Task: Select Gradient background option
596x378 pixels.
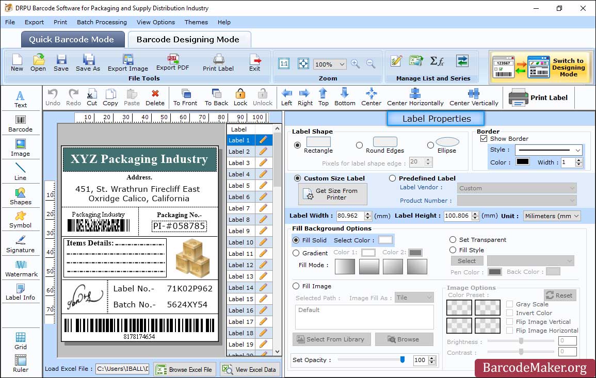Action: click(x=296, y=253)
